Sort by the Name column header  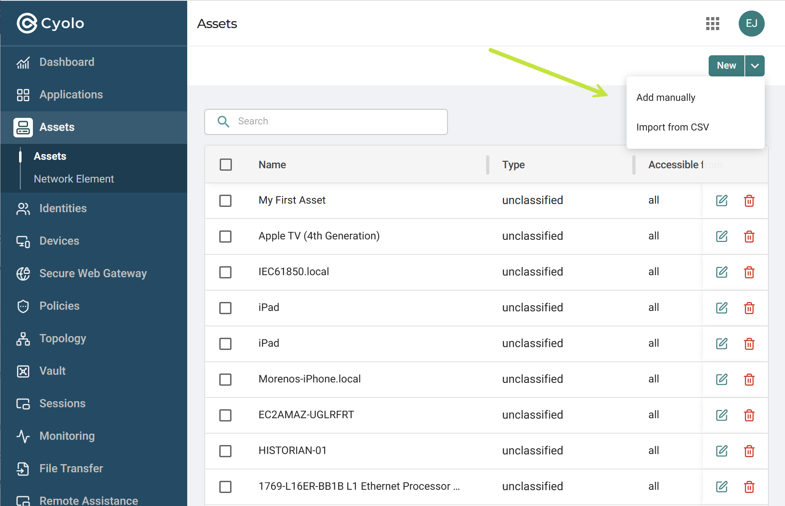tap(272, 165)
